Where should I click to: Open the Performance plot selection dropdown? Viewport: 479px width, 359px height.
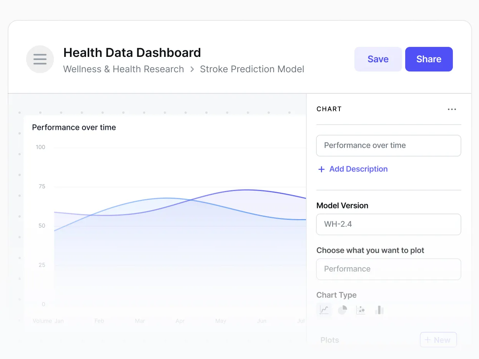pos(388,269)
